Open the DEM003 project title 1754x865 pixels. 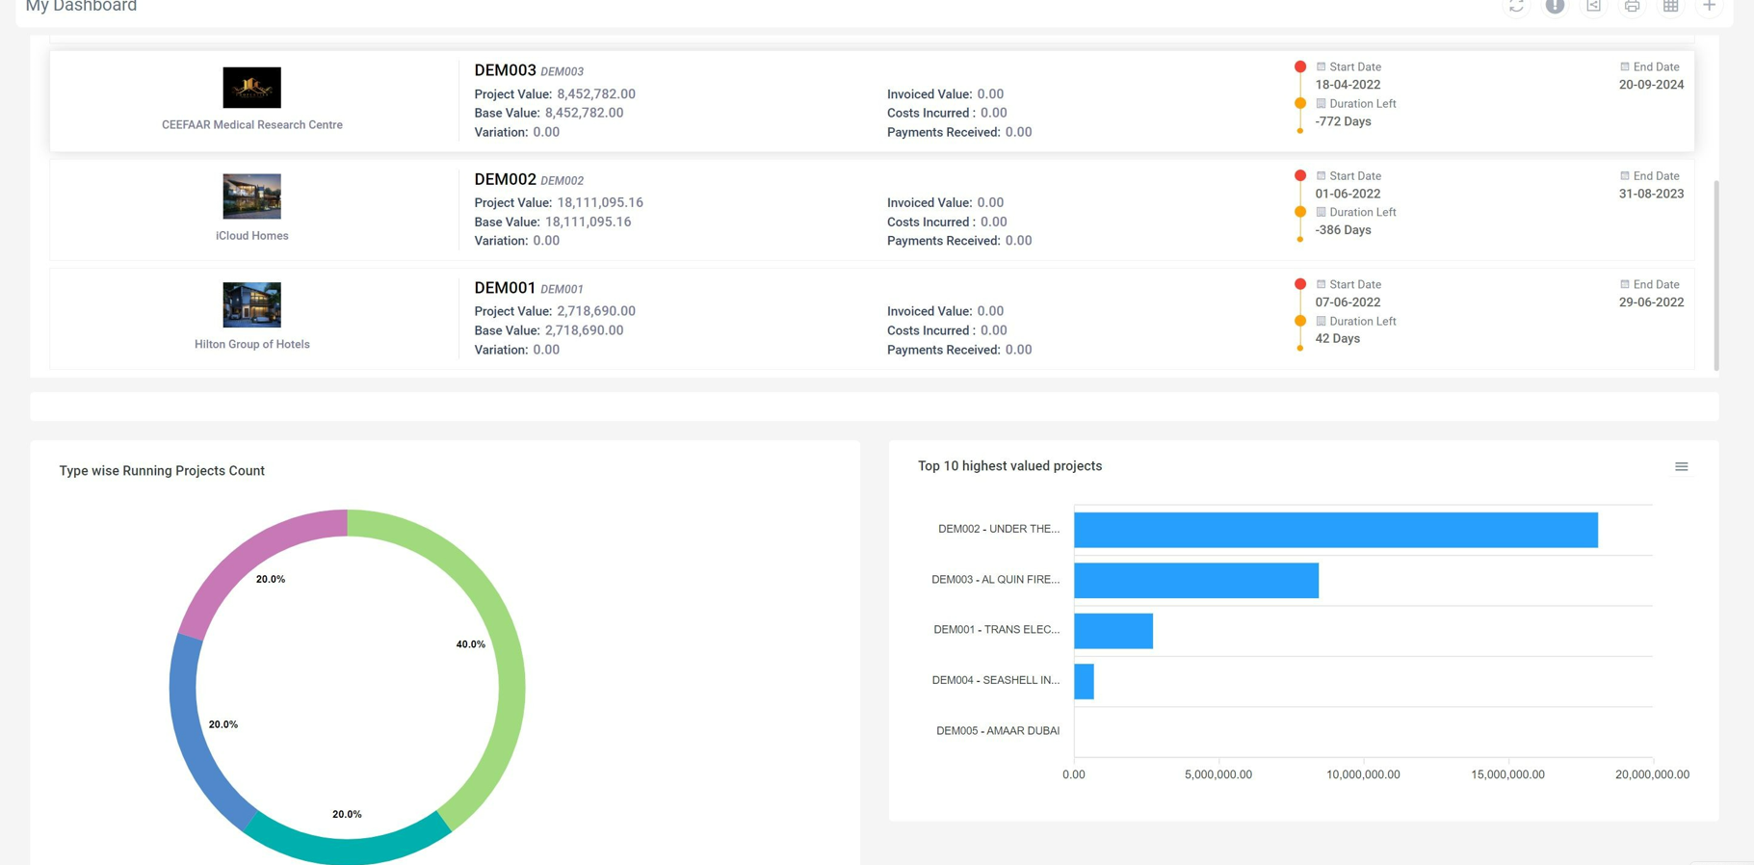coord(505,70)
